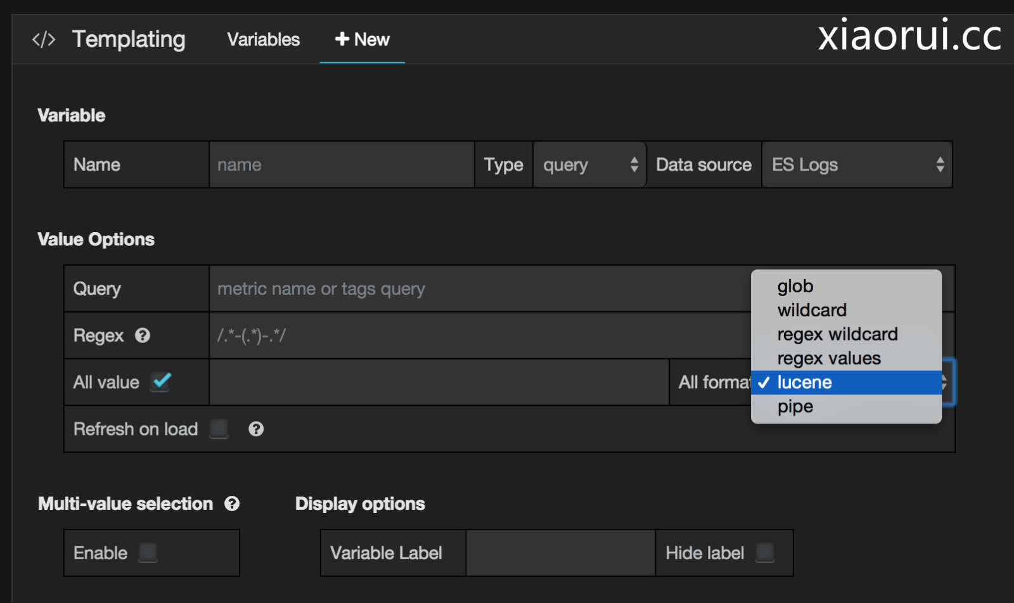This screenshot has width=1014, height=603.
Task: Select the regex wildcard option
Action: coord(837,335)
